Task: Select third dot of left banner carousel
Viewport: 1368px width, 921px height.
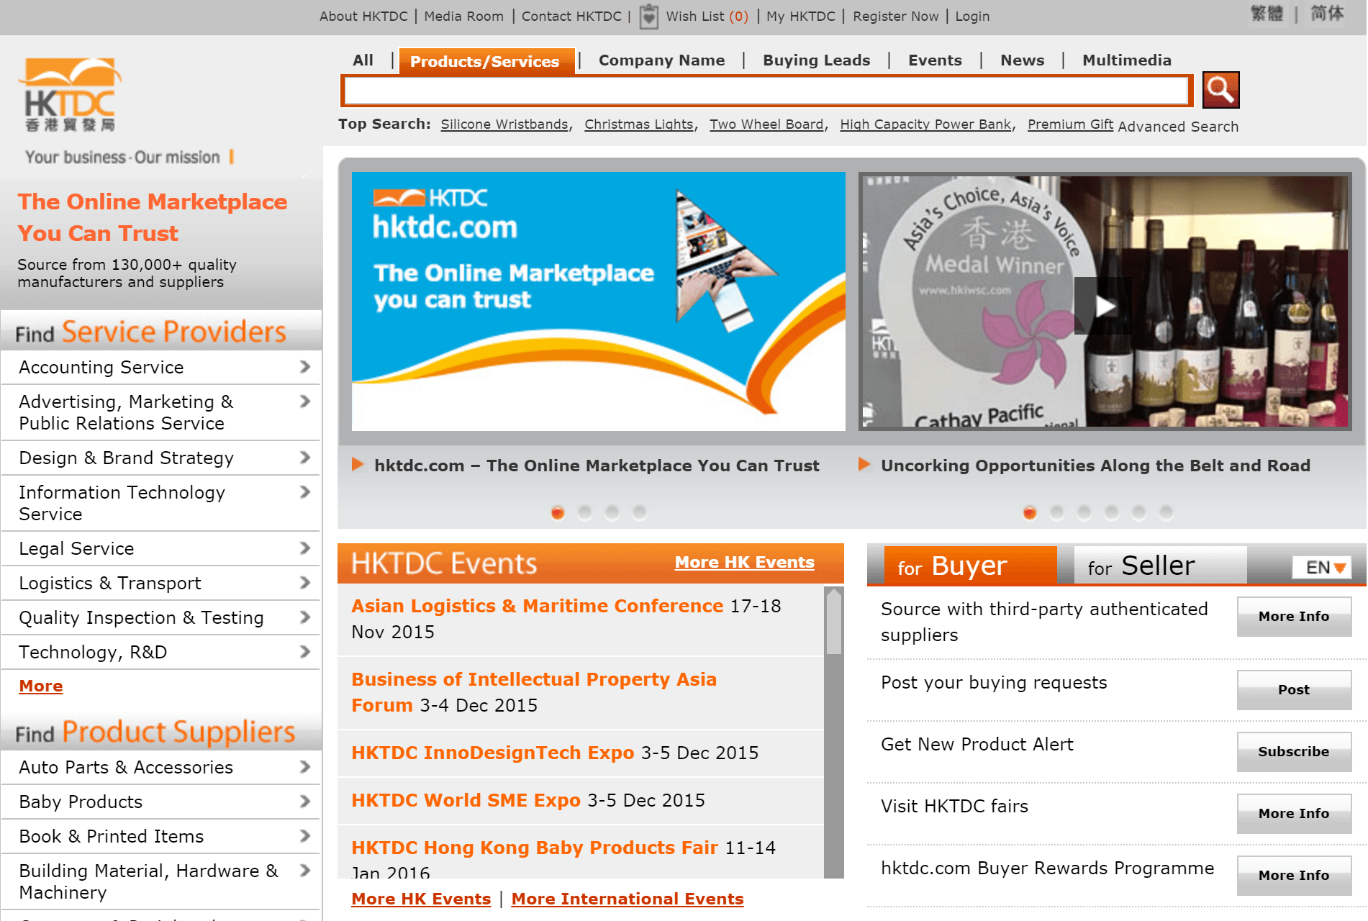Action: [x=612, y=512]
